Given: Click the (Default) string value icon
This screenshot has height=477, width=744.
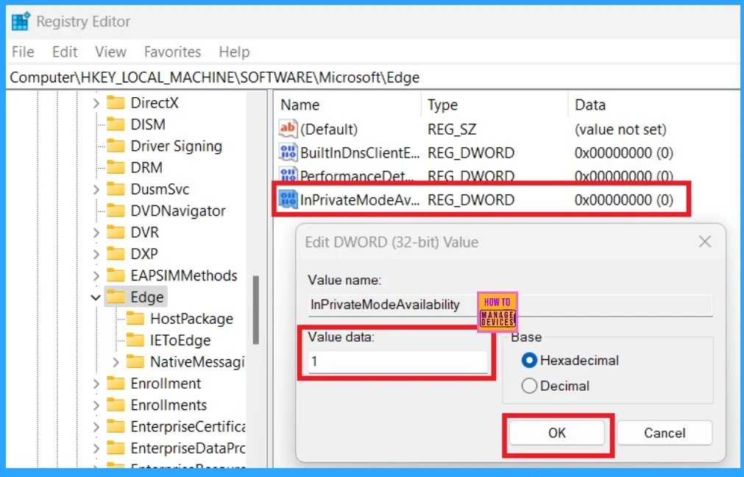Looking at the screenshot, I should 288,129.
